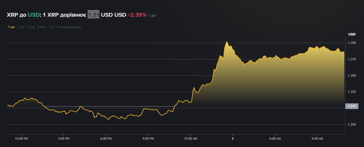This screenshot has width=364, height=147.
Task: Click the 1.290 price axis label
Action: pyautogui.click(x=352, y=125)
